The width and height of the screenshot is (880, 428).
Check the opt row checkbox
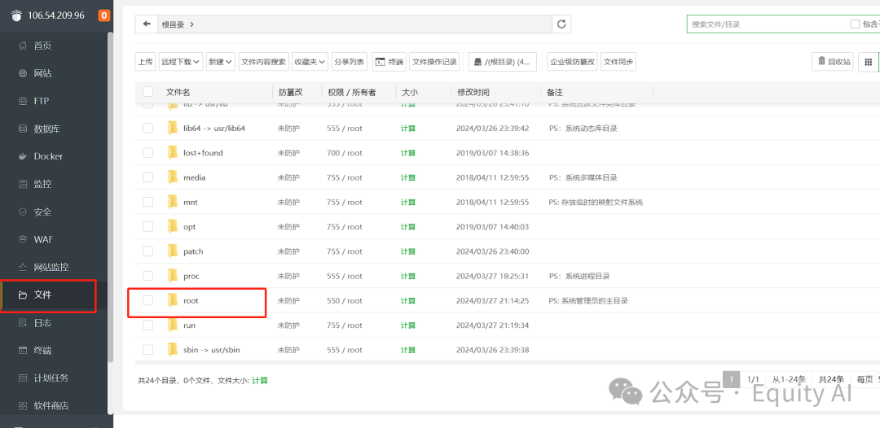coord(147,227)
